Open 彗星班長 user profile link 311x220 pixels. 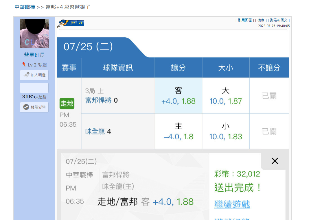tap(34, 55)
